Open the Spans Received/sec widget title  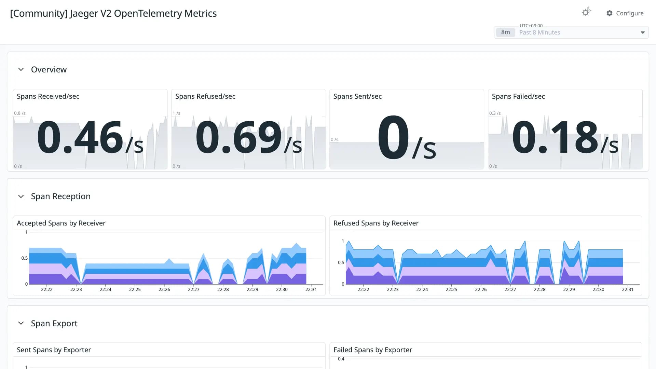tap(48, 96)
